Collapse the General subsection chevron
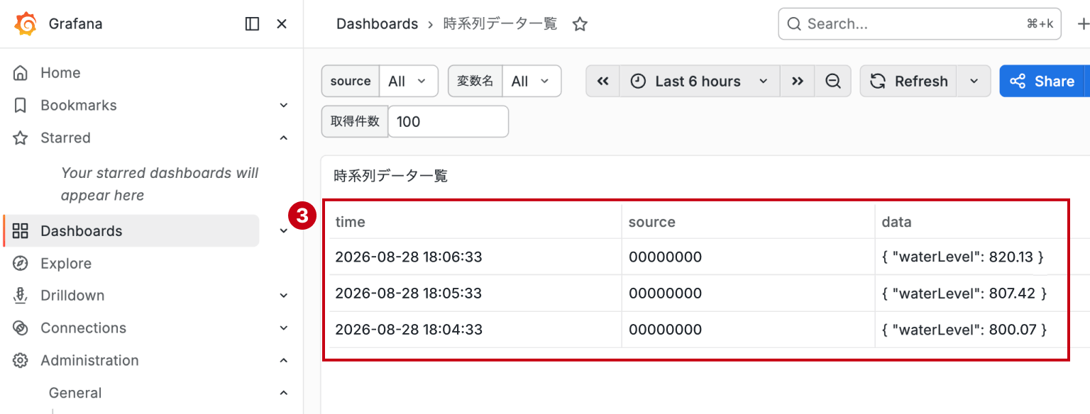This screenshot has width=1090, height=414. pyautogui.click(x=284, y=393)
